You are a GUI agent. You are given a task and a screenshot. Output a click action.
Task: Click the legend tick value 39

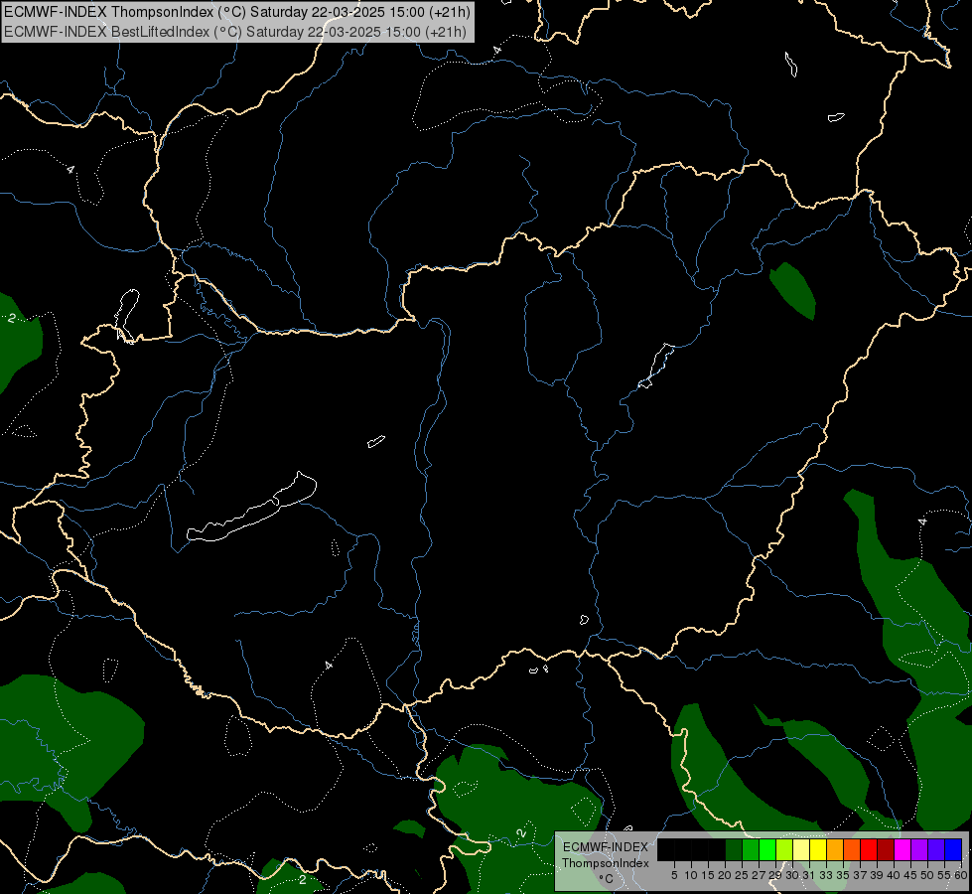[x=877, y=875]
